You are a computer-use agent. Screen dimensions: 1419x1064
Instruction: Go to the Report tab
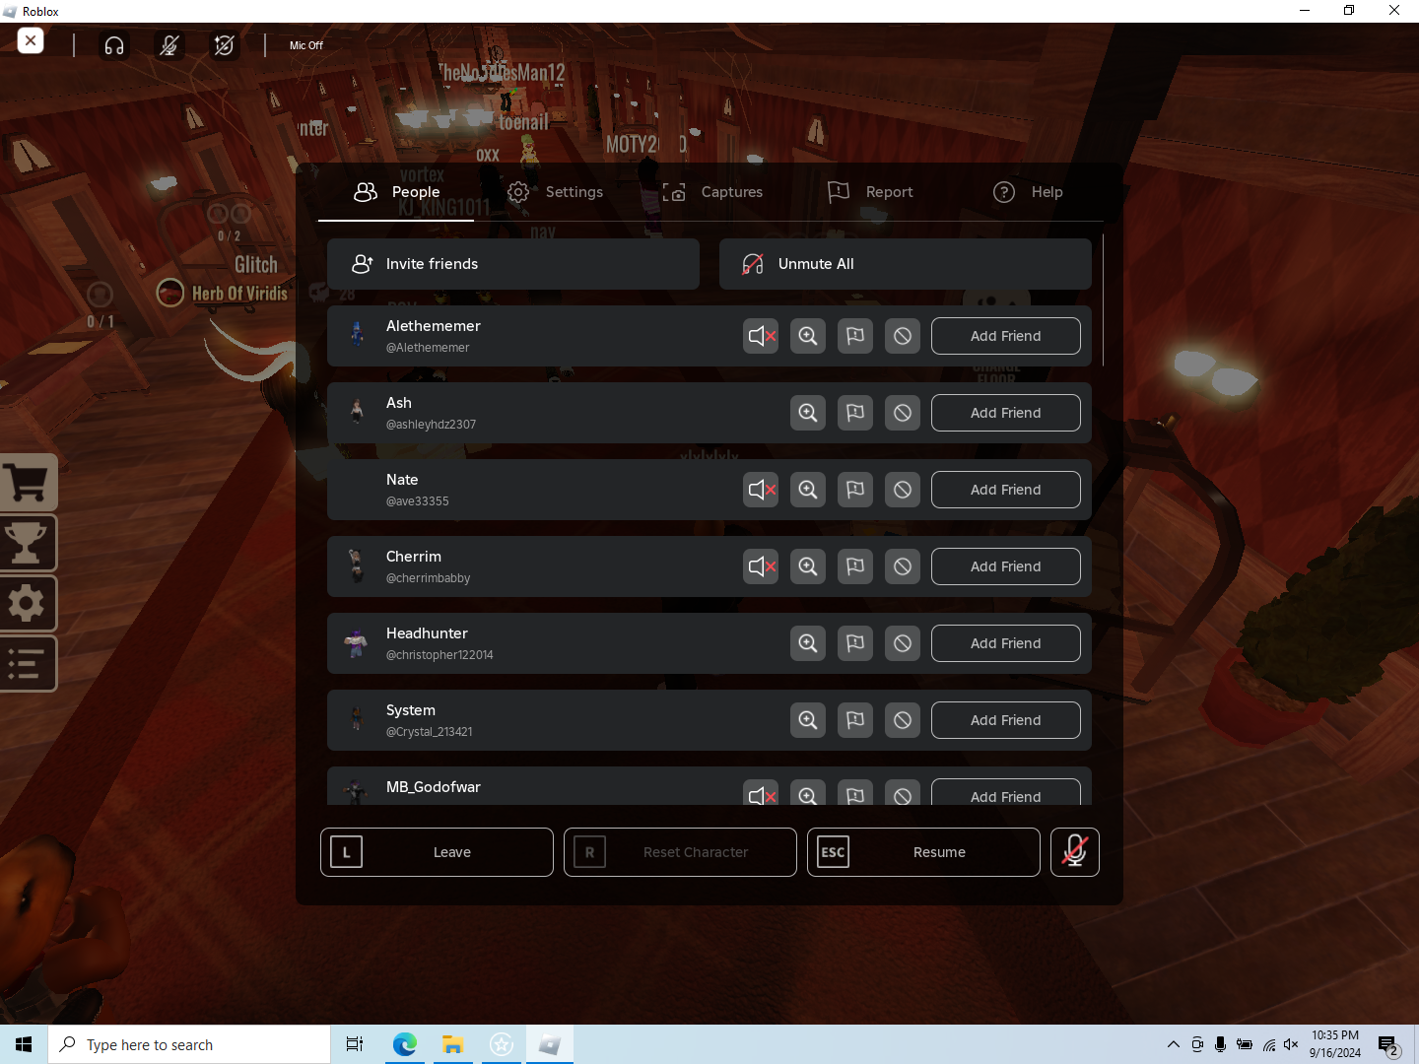(x=870, y=192)
